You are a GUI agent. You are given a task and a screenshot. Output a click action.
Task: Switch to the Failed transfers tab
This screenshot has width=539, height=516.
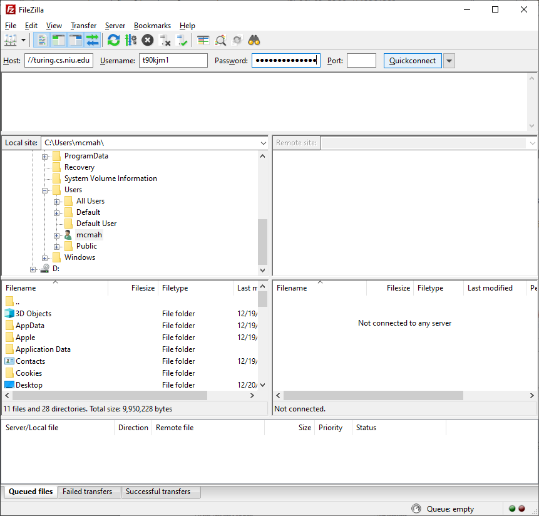pyautogui.click(x=89, y=492)
